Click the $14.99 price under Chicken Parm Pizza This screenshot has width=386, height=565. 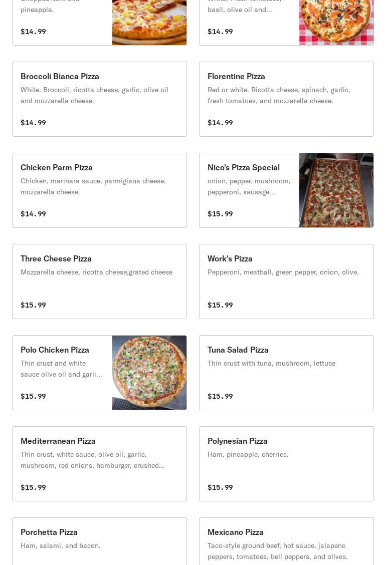click(33, 214)
